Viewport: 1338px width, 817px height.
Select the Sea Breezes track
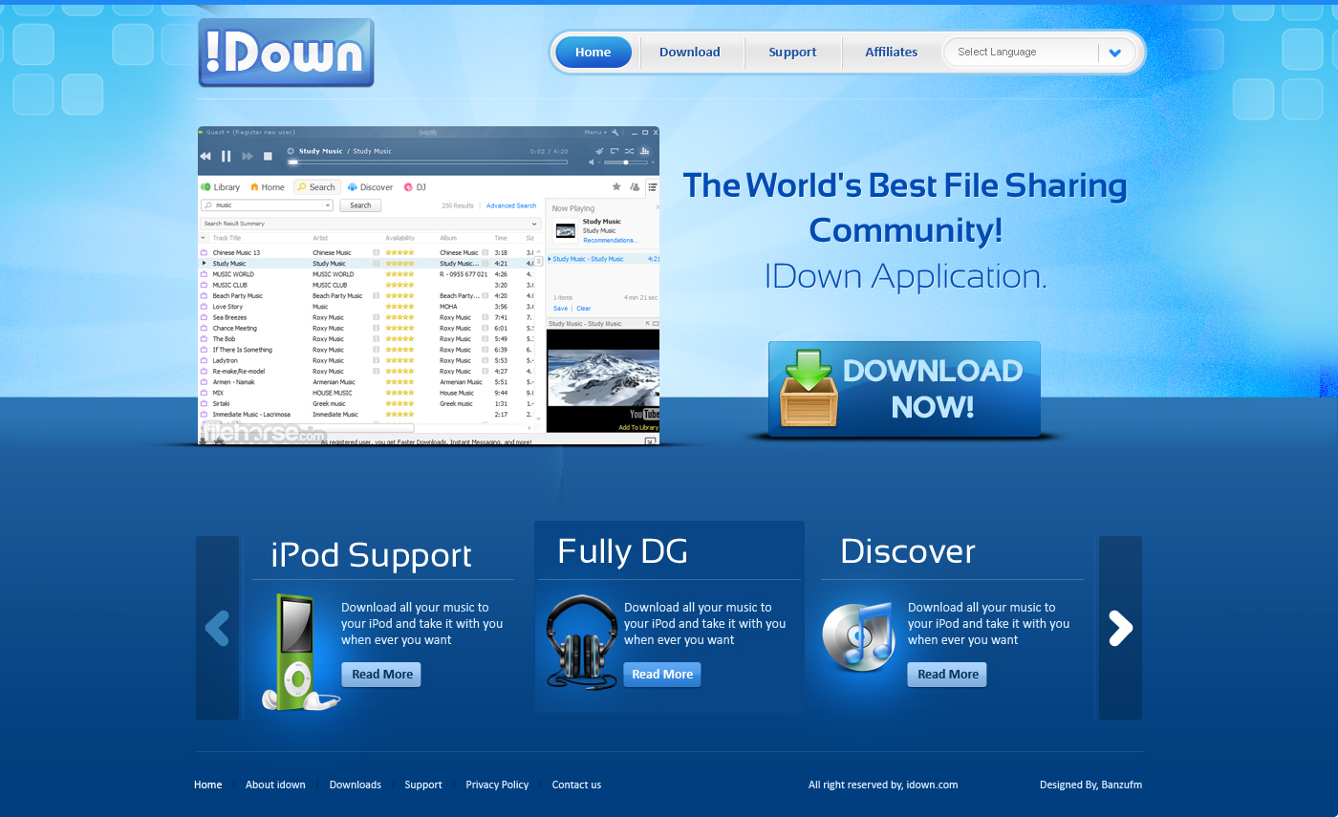(x=229, y=317)
